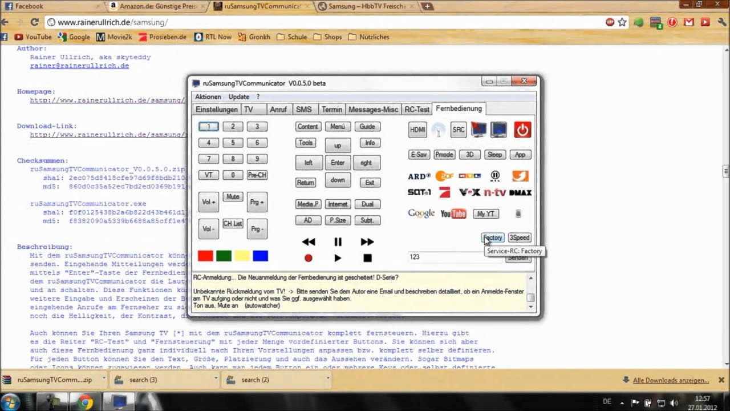Switch to the ZDF channel logo
The width and height of the screenshot is (730, 411).
[444, 176]
